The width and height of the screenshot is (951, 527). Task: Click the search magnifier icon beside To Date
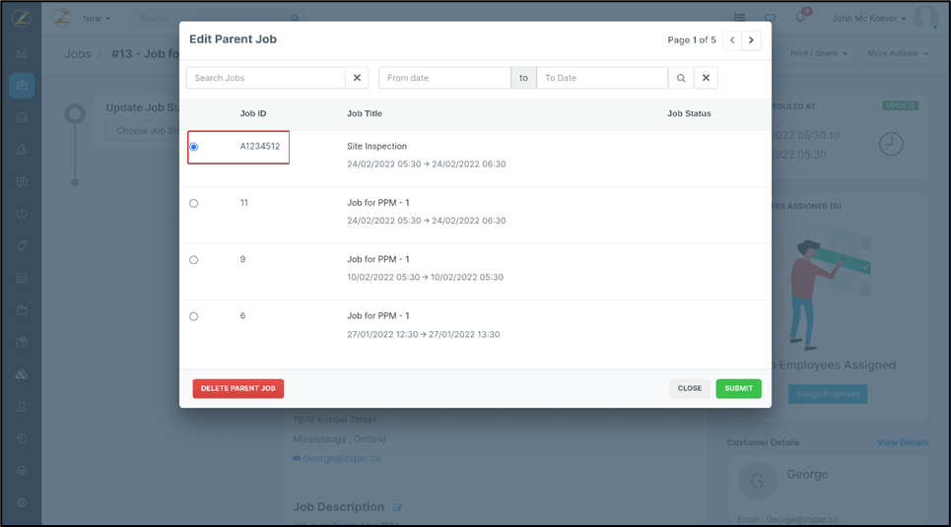tap(681, 78)
